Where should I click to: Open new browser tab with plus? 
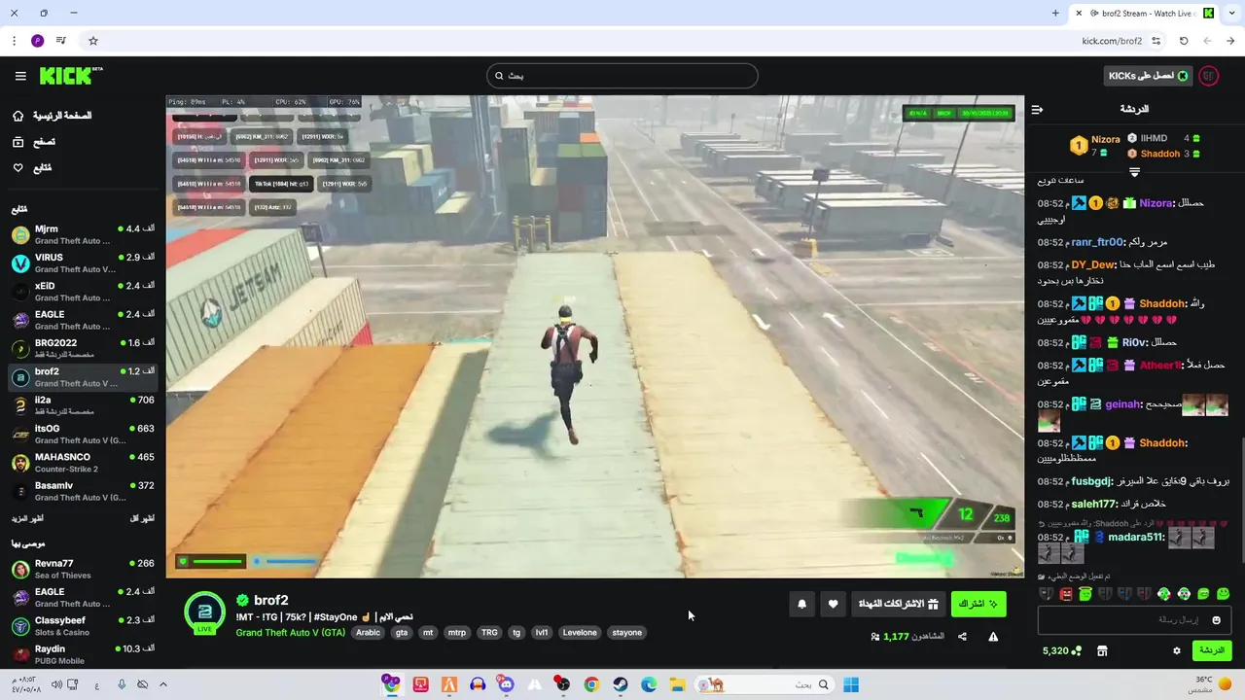point(1055,14)
